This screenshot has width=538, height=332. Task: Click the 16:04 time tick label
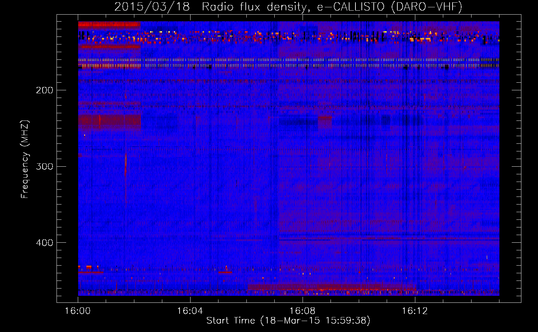tap(190, 311)
